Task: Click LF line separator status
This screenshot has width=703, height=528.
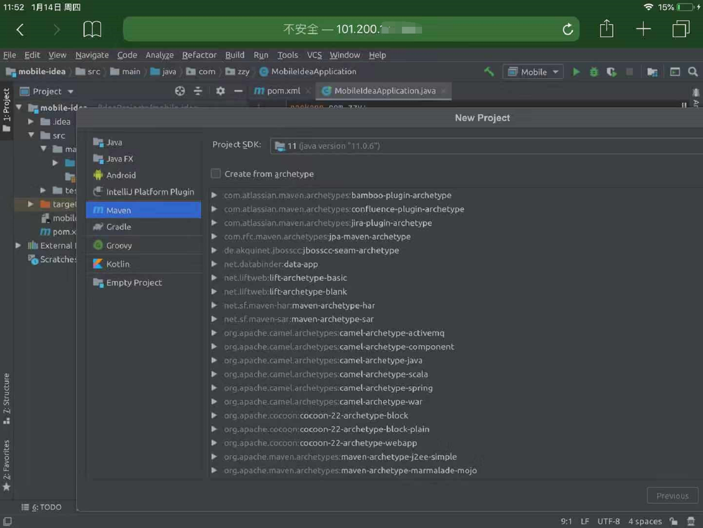Action: (x=585, y=521)
